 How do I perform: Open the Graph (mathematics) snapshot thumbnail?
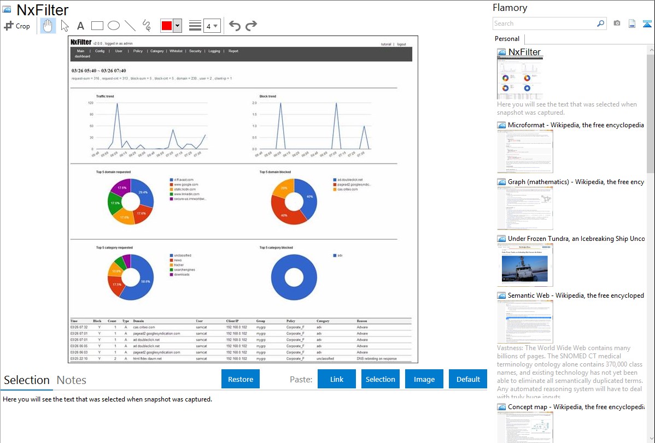pos(525,208)
